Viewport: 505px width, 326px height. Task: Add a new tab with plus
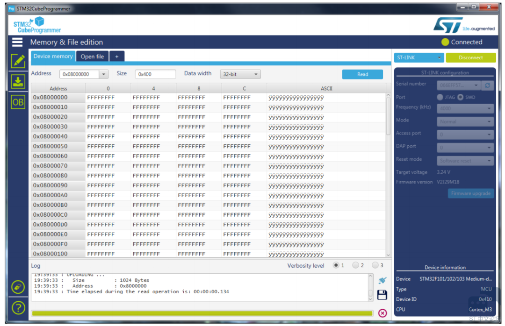[117, 57]
